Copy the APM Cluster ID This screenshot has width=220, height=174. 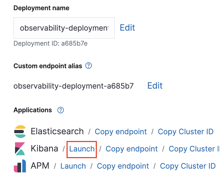188,166
